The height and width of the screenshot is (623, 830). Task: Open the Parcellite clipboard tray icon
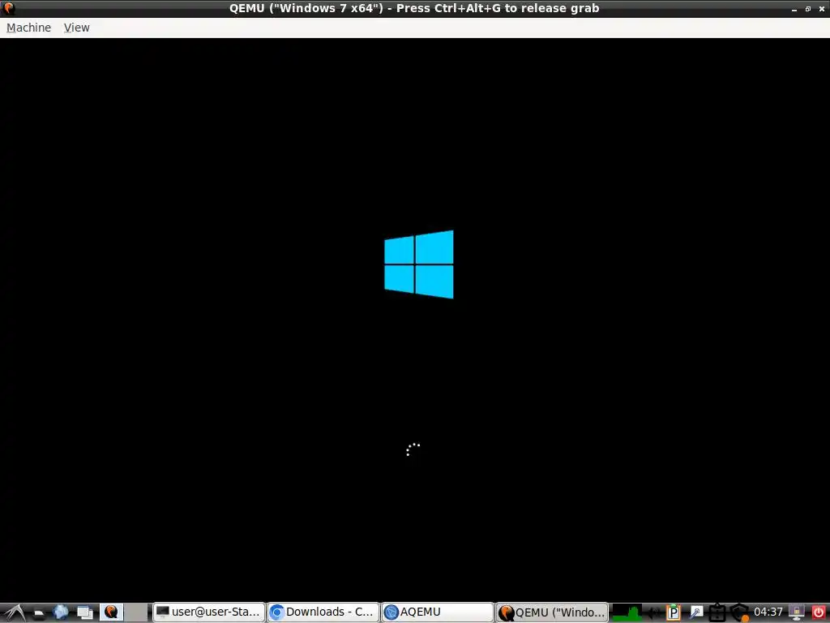coord(674,613)
